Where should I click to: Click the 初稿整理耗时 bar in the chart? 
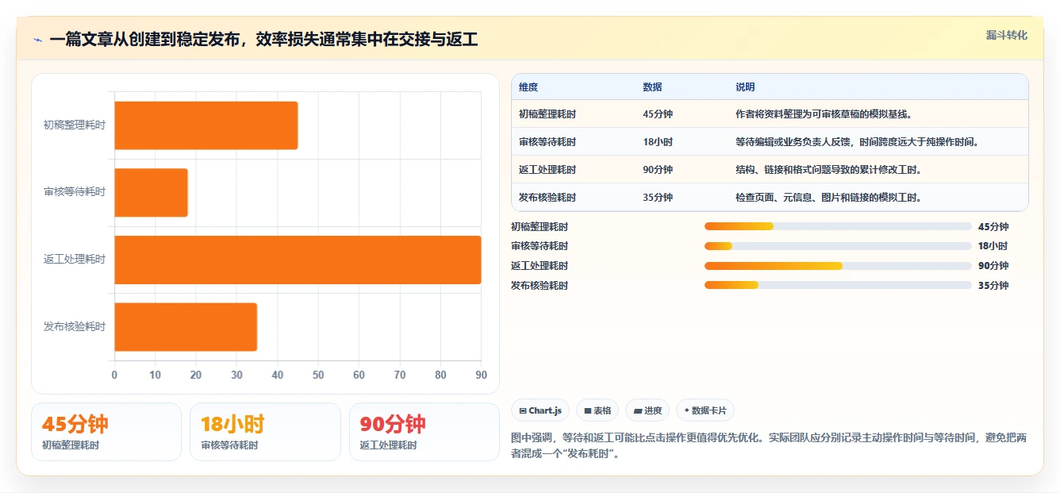click(x=206, y=125)
